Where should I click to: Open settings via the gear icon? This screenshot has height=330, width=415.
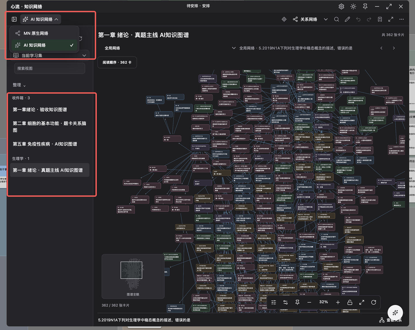tap(341, 6)
